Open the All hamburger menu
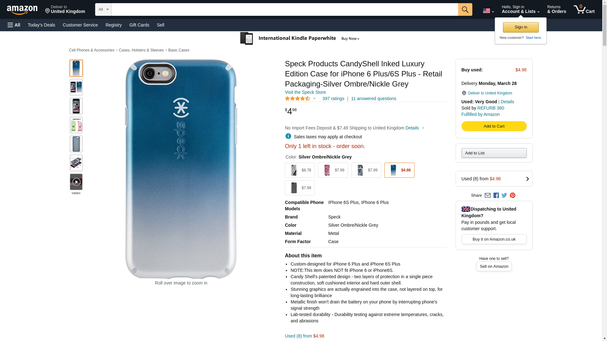Viewport: 607px width, 341px height. [14, 25]
